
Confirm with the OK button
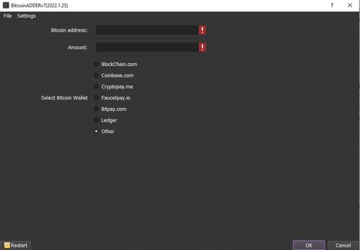pos(309,245)
